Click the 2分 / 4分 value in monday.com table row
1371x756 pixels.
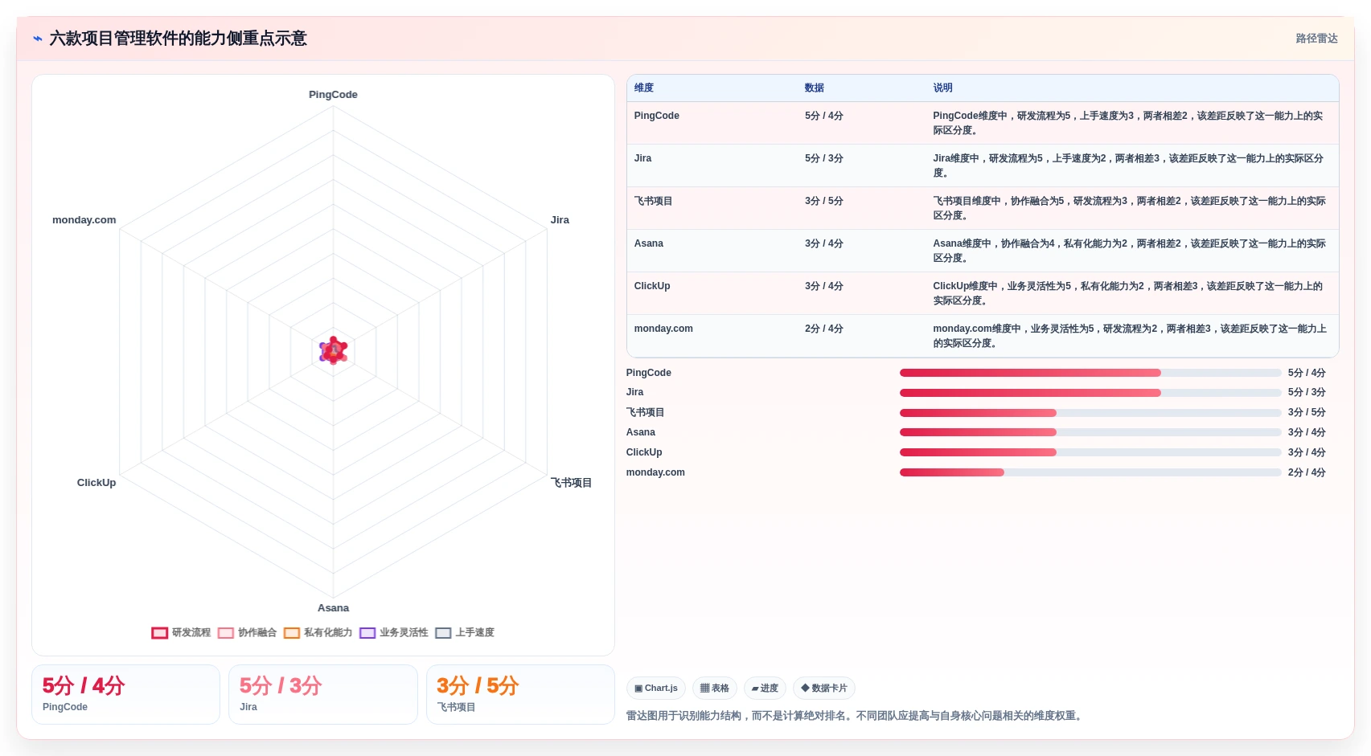(x=823, y=329)
